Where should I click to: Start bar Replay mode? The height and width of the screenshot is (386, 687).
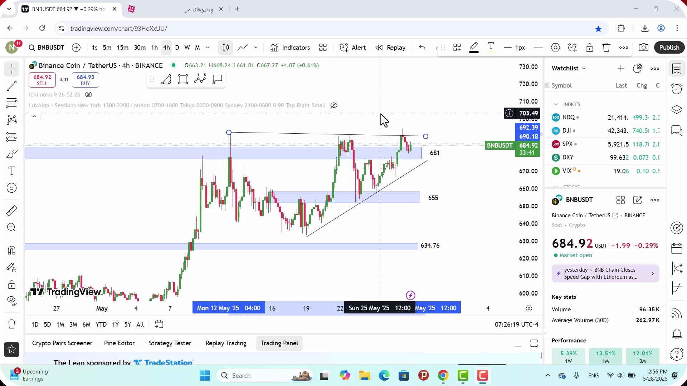390,48
